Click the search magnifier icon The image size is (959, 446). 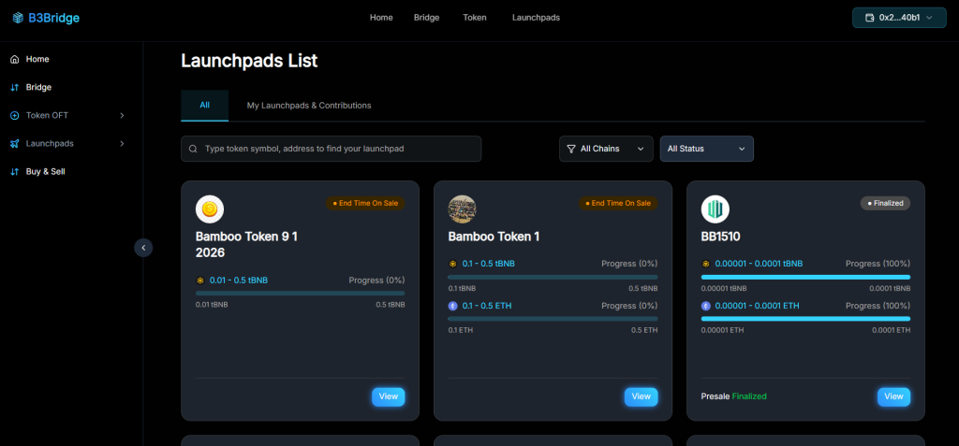click(x=193, y=149)
